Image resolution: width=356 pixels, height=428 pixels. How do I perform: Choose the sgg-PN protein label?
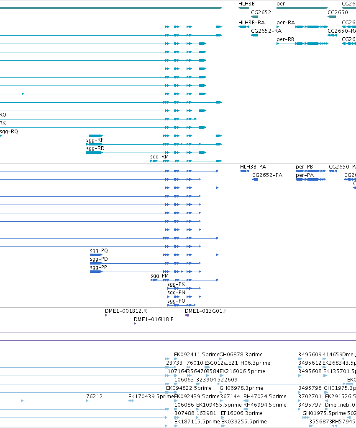[176, 293]
